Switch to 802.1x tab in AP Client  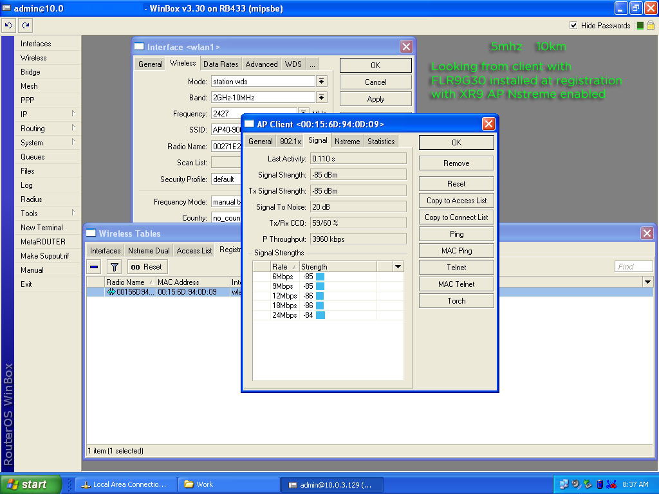[x=290, y=142]
